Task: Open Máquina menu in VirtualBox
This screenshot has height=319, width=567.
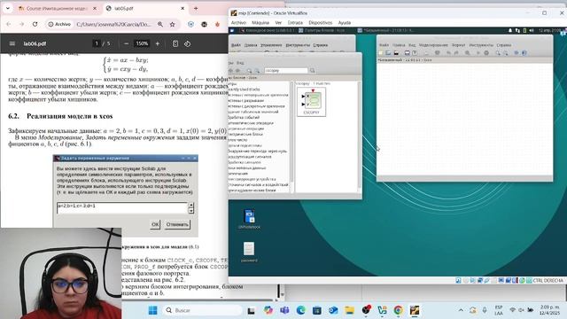Action: click(x=260, y=22)
